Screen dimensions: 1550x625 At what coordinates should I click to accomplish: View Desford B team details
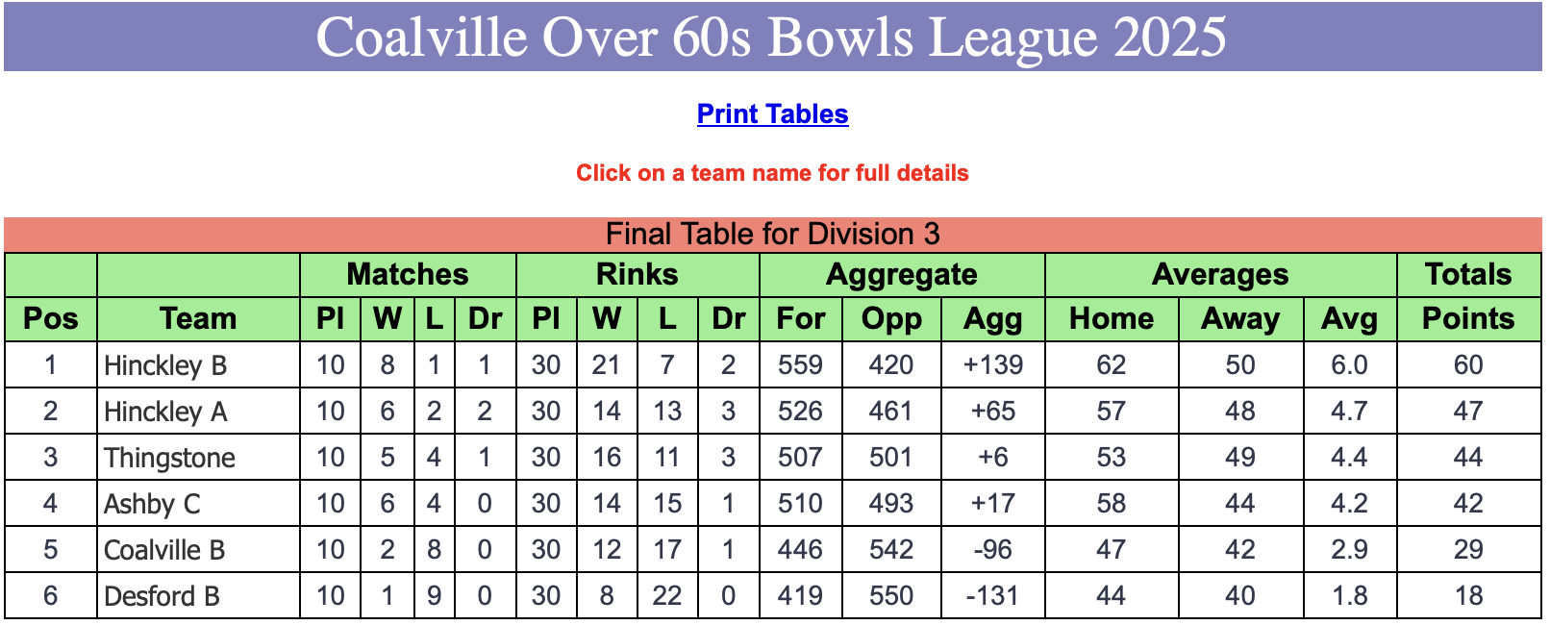(162, 596)
